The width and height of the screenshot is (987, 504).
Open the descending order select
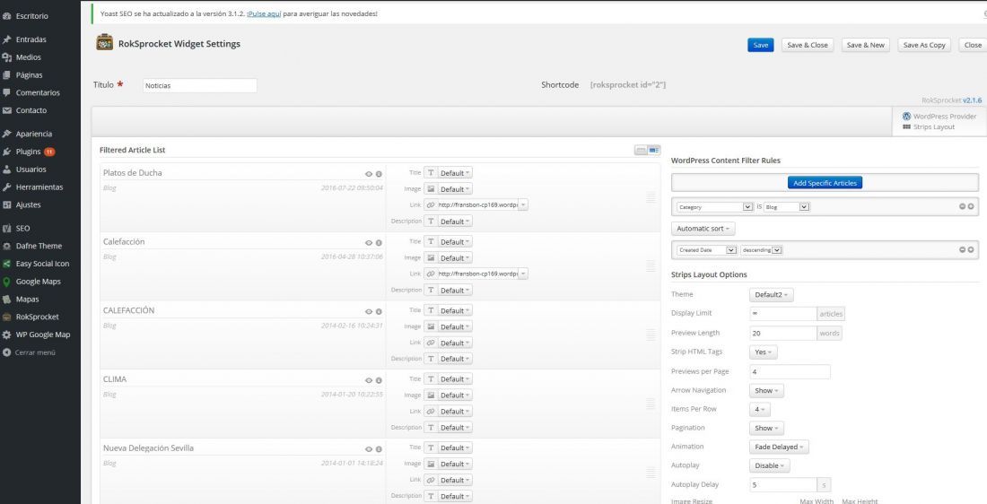click(762, 250)
